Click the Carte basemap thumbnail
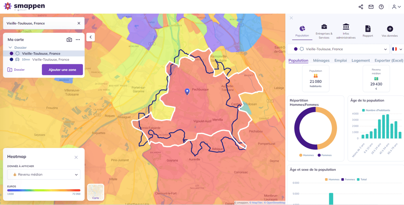Image resolution: width=404 pixels, height=205 pixels. [x=96, y=192]
